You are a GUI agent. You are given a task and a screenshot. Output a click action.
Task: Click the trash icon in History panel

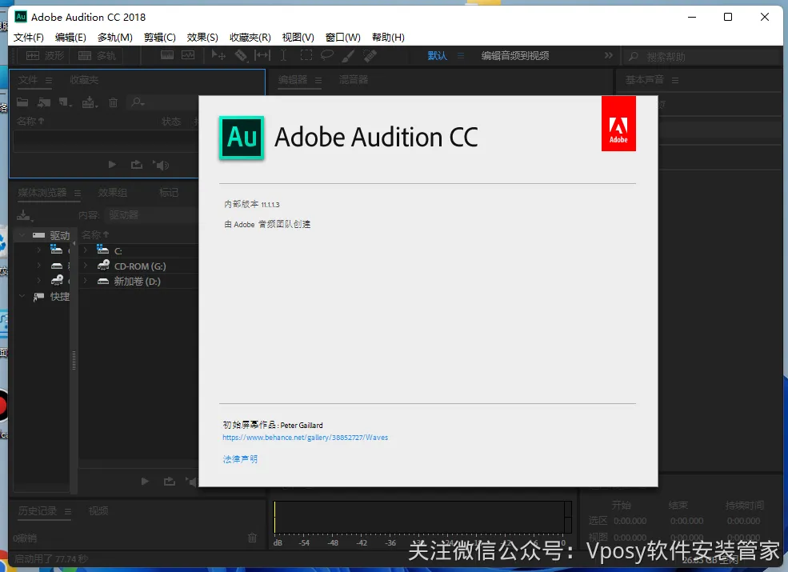click(x=252, y=538)
